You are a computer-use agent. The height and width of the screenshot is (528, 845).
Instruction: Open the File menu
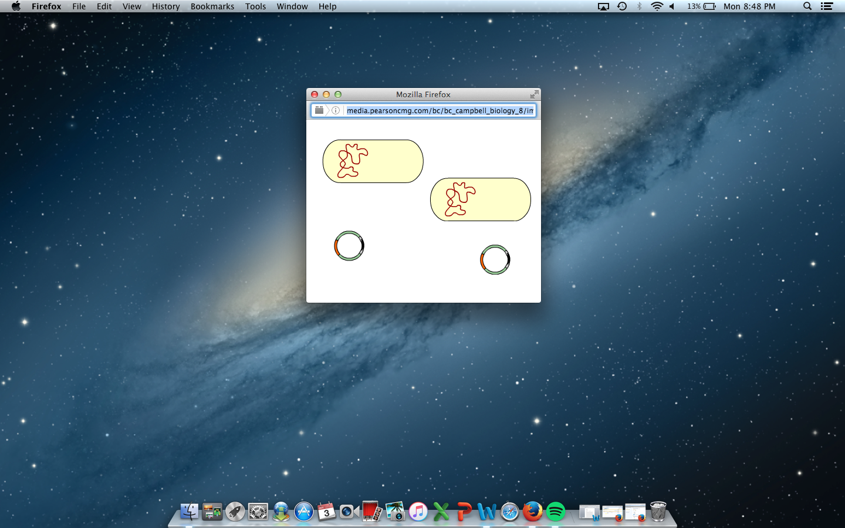[79, 6]
